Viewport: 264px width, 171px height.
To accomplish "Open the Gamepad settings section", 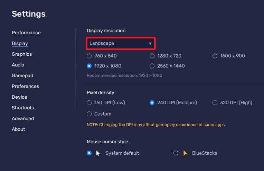I will [x=22, y=75].
